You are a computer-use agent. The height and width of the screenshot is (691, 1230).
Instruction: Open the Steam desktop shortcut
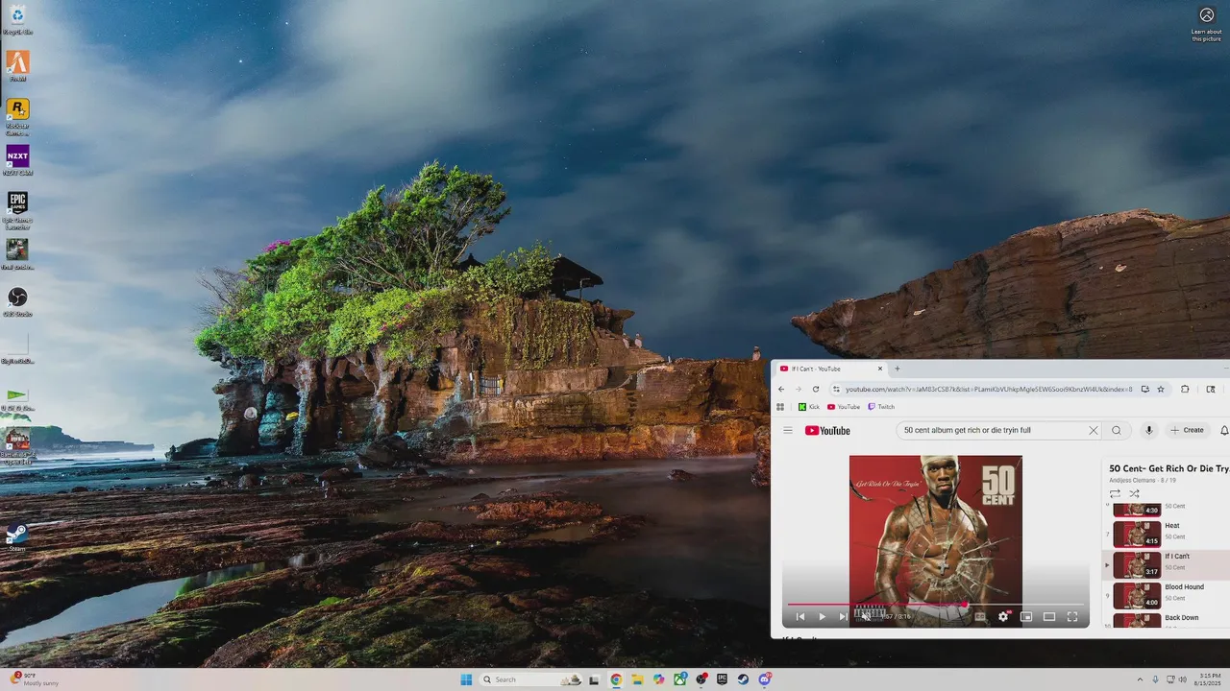tap(17, 537)
